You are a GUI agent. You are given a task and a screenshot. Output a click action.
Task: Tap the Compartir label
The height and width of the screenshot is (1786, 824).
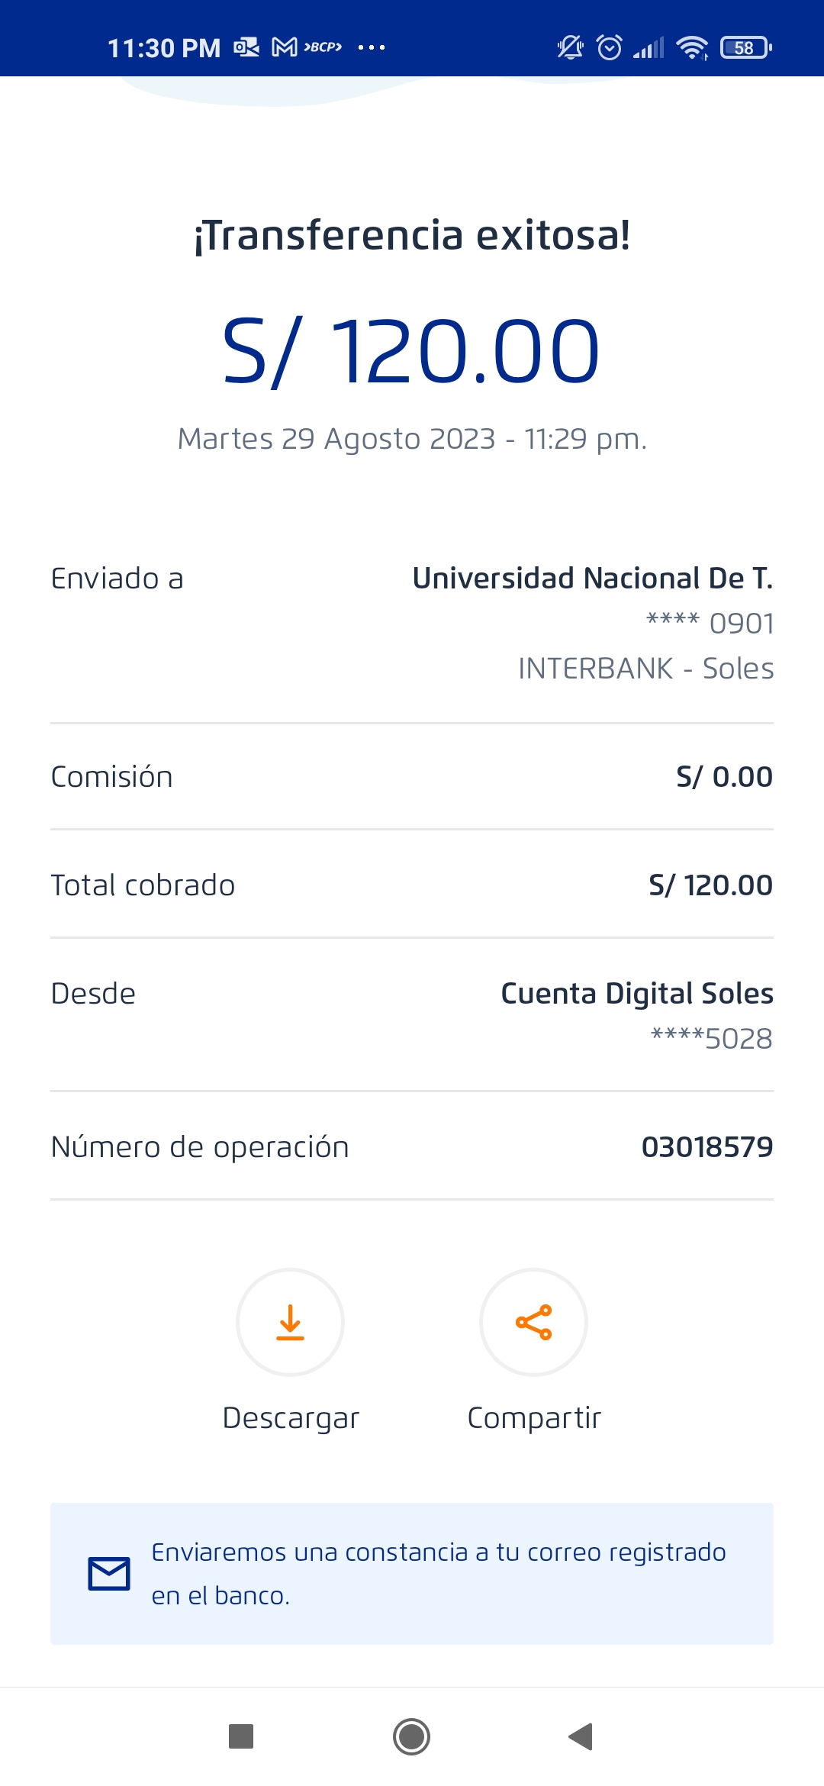[534, 1418]
